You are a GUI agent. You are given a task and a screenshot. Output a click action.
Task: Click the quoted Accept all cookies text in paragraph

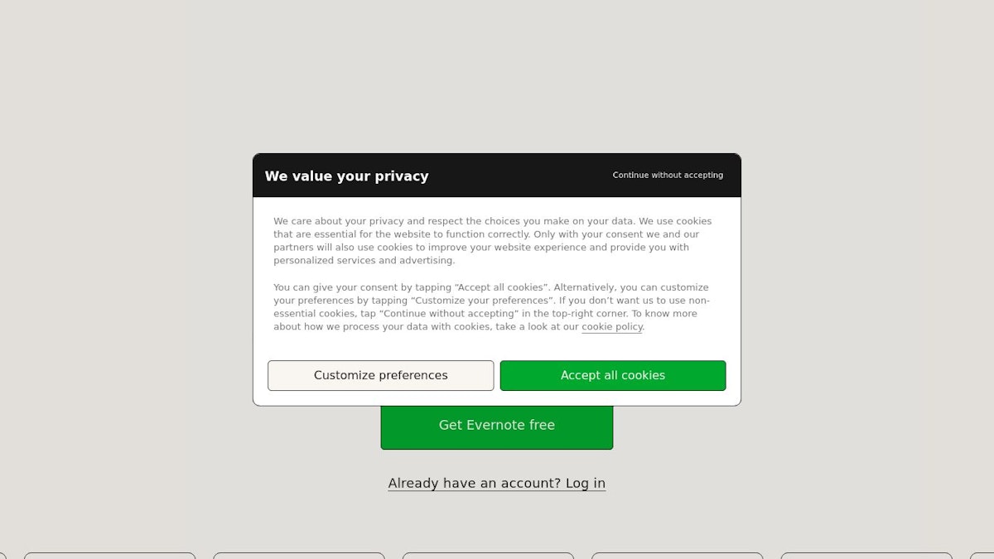[x=500, y=287]
